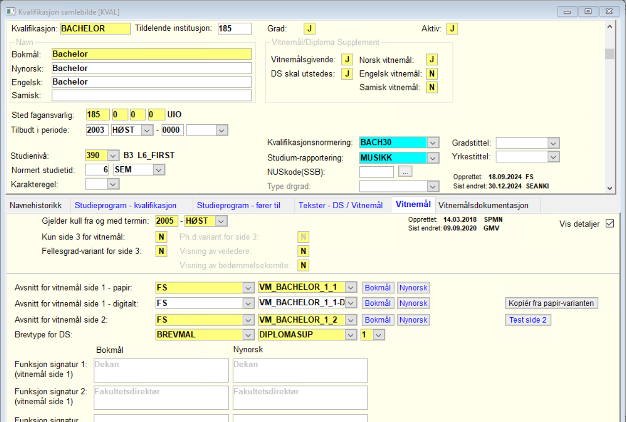Open the Studium-rapportering MUSIKK dropdown
Screen dimensions: 626x422
pos(433,158)
